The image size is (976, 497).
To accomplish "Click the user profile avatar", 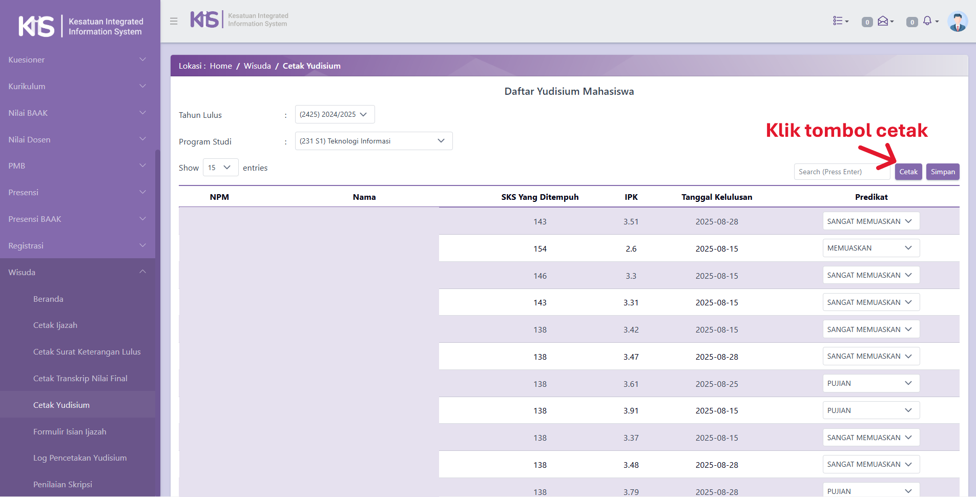I will 957,22.
